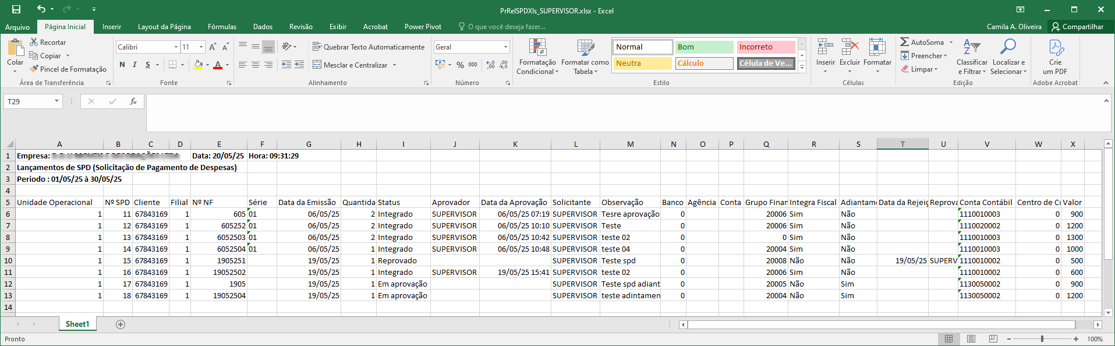The width and height of the screenshot is (1115, 346).
Task: Cut selection with Recortar
Action: 48,43
